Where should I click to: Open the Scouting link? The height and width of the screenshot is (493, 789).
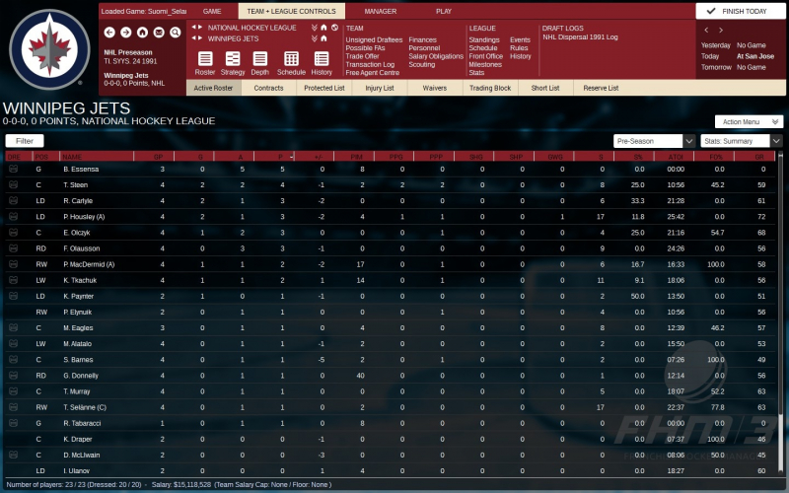pyautogui.click(x=422, y=64)
